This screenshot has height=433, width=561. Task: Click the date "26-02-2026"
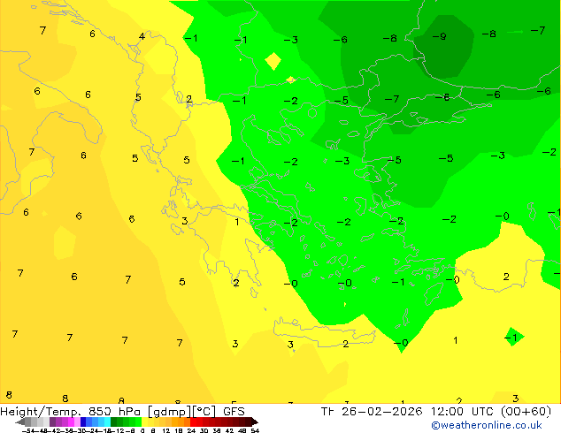[x=381, y=412]
